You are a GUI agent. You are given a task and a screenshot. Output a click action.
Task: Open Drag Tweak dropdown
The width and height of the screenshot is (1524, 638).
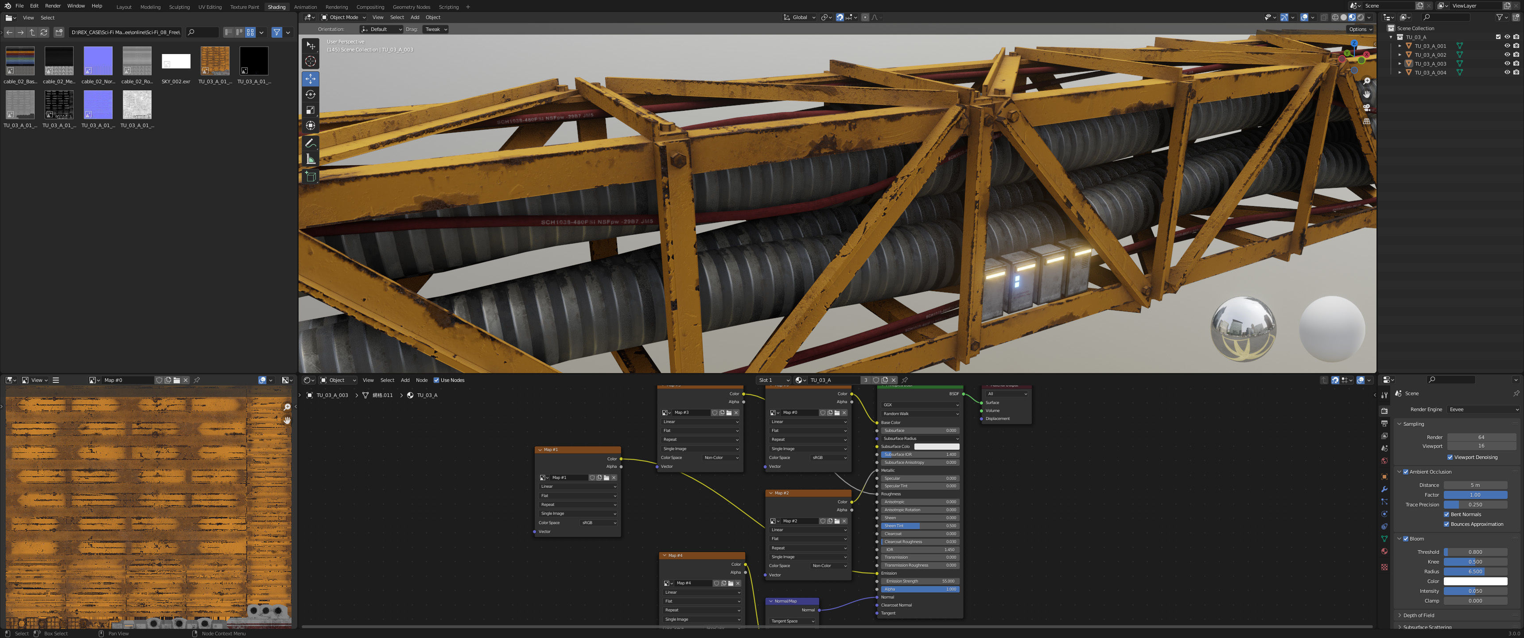435,30
